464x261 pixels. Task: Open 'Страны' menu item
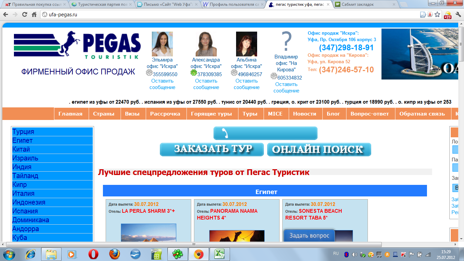[x=104, y=114]
